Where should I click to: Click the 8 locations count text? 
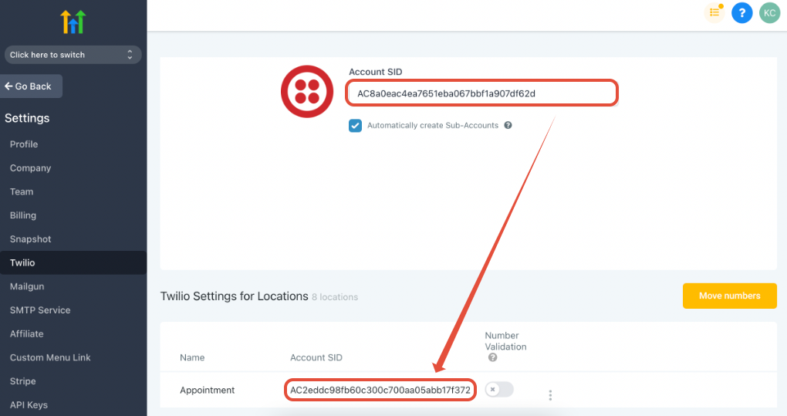tap(335, 297)
